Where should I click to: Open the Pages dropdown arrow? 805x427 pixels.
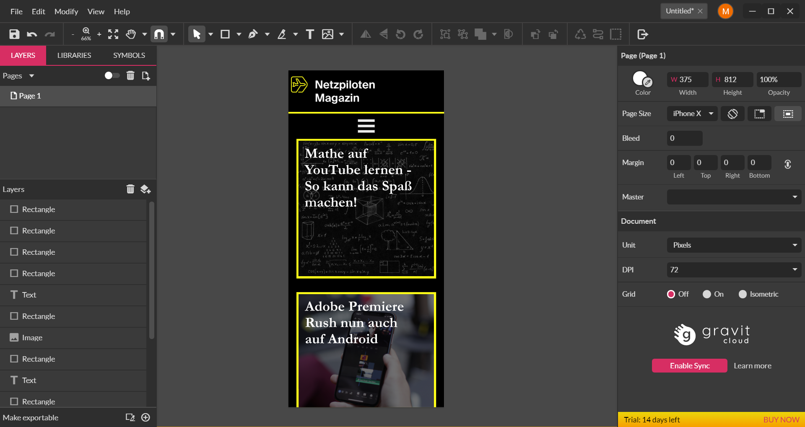31,76
